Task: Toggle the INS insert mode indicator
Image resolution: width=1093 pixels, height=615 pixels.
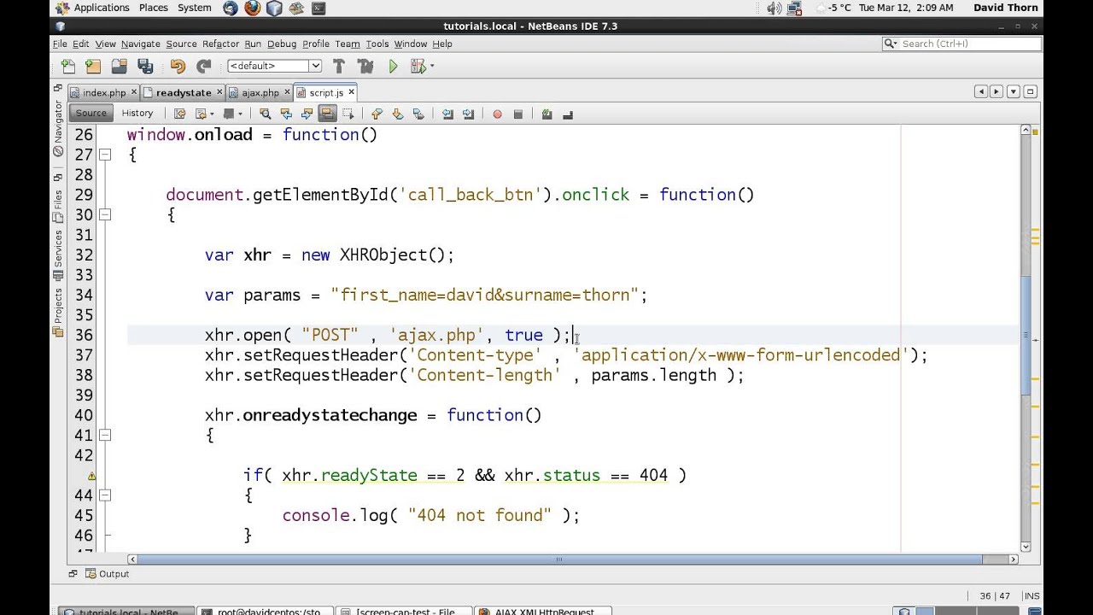Action: click(1032, 596)
